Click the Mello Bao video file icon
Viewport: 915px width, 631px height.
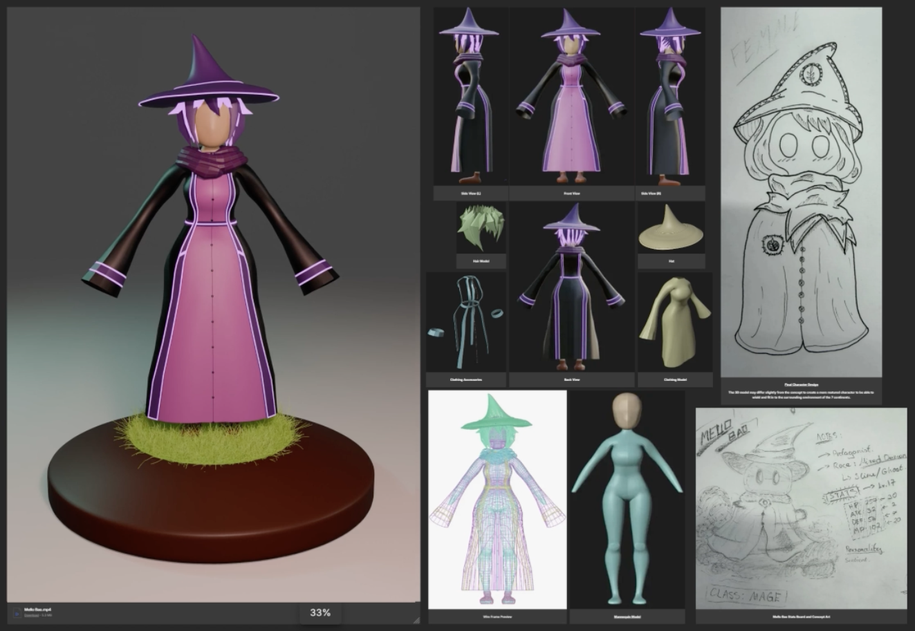click(17, 613)
